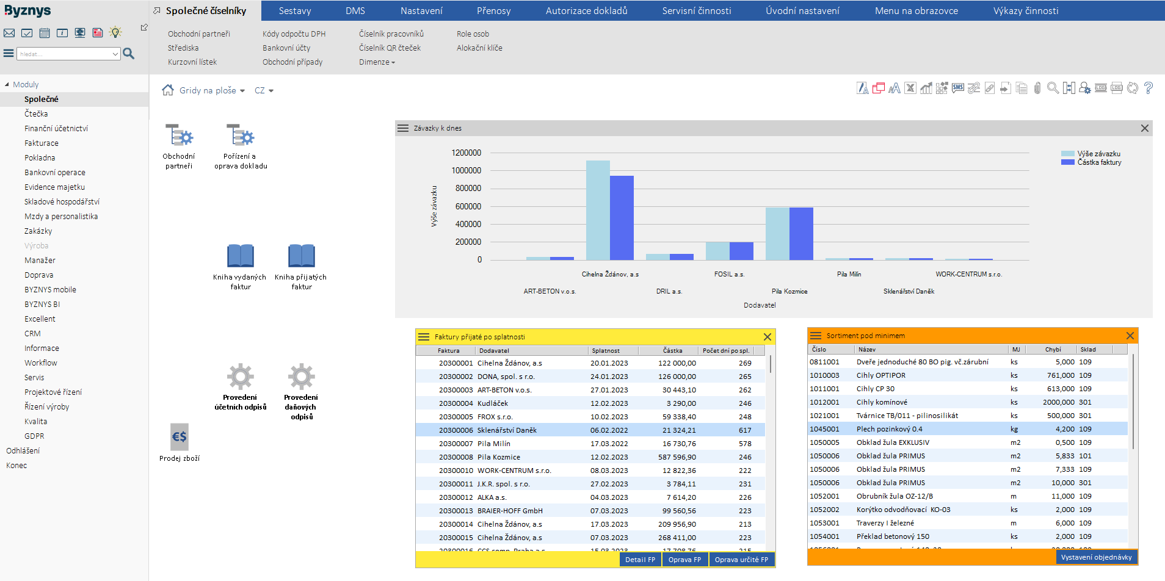Open the Servisní činnosti menu tab

click(x=696, y=11)
